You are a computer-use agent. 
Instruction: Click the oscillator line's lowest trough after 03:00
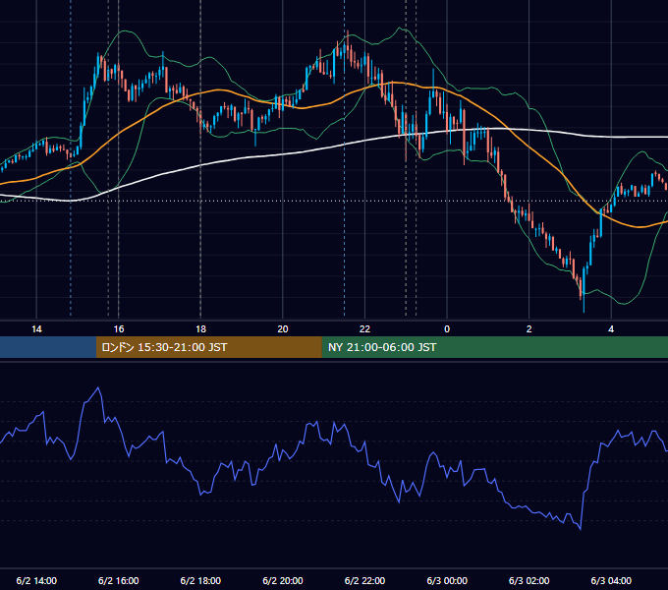pyautogui.click(x=581, y=529)
